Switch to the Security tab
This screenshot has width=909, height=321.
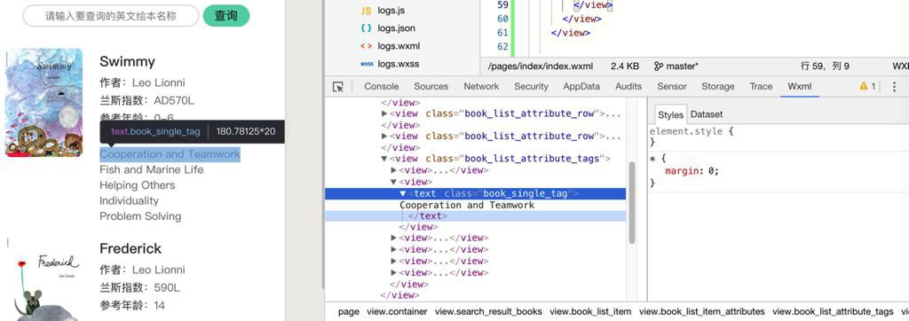point(531,86)
